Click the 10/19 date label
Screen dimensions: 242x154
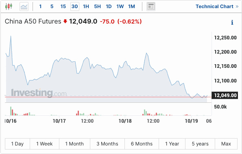(x=192, y=121)
